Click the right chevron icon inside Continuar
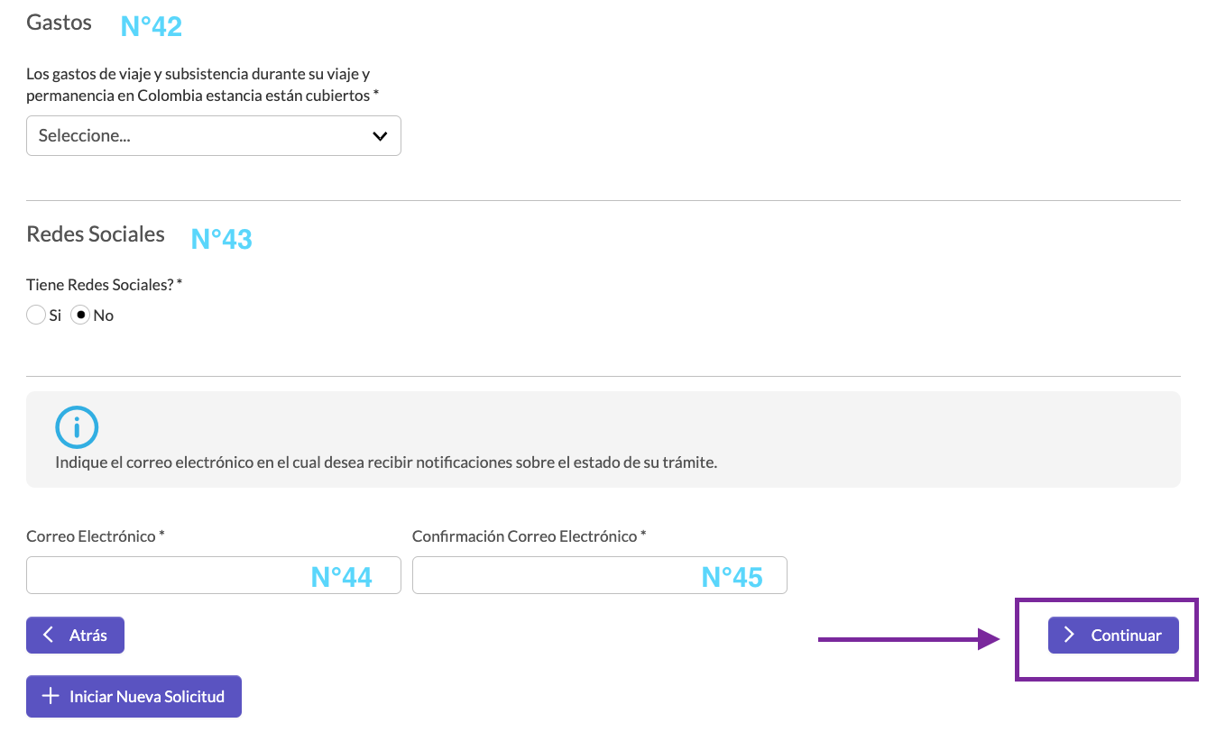 [x=1070, y=636]
